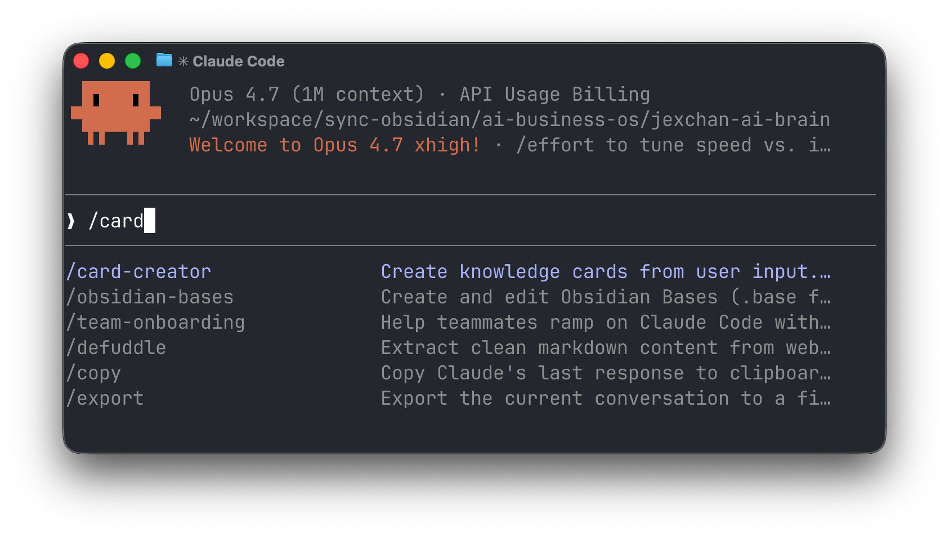Screen dimensions: 949x537
Task: Close the terminal with the red button
Action: [x=81, y=61]
